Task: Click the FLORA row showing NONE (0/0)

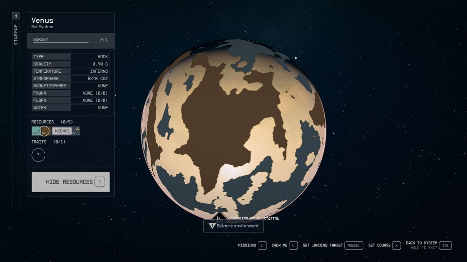Action: click(x=71, y=100)
